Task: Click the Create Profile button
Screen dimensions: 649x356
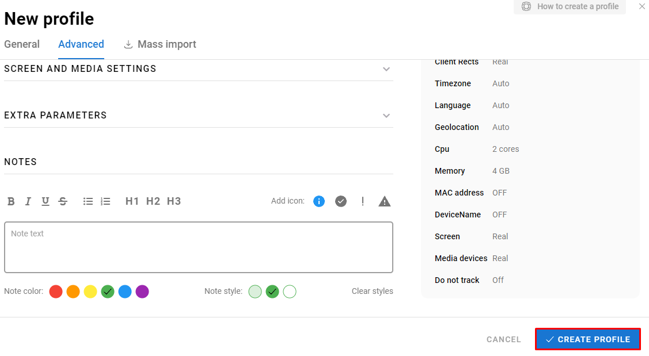Action: pyautogui.click(x=588, y=339)
